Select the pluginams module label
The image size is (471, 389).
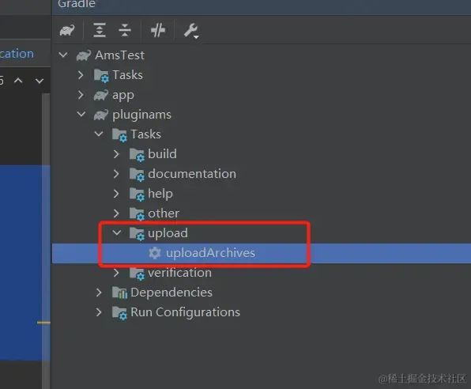tap(141, 115)
